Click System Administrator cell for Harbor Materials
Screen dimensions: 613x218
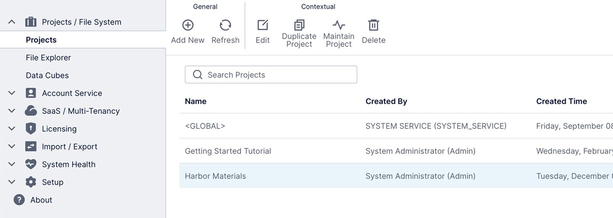[421, 176]
